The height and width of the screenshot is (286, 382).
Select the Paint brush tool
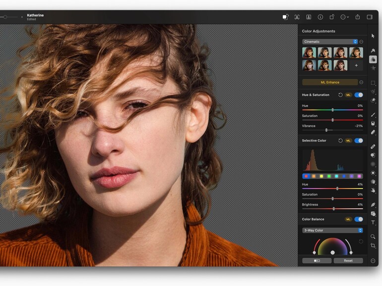click(x=373, y=114)
